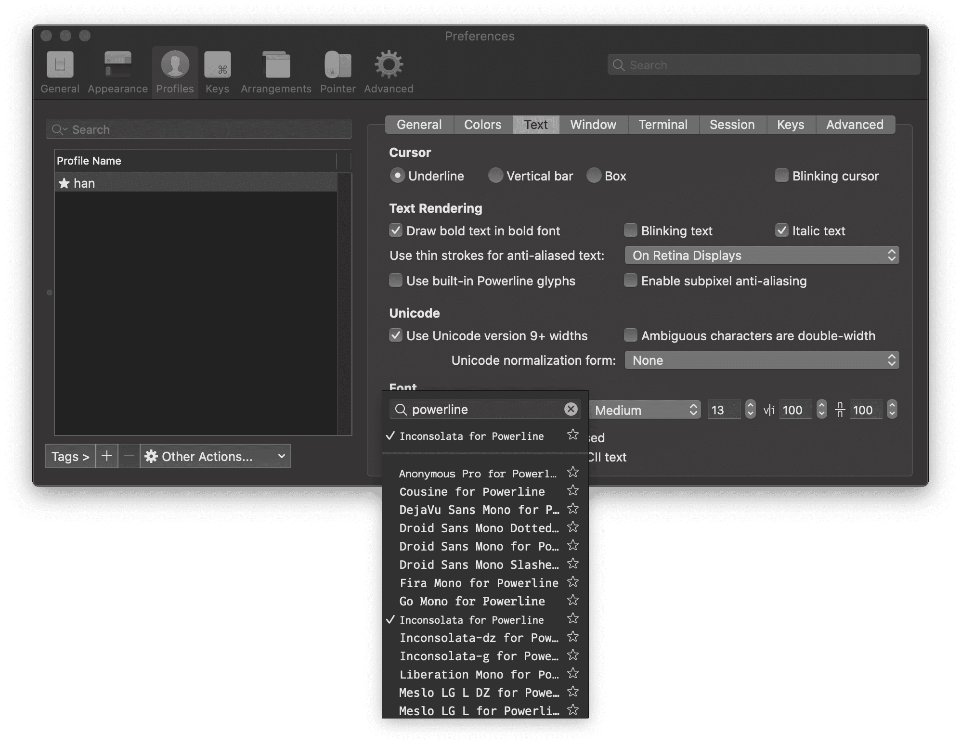Choose Inconsolata-dz for Powerline font
This screenshot has width=961, height=744.
point(479,638)
